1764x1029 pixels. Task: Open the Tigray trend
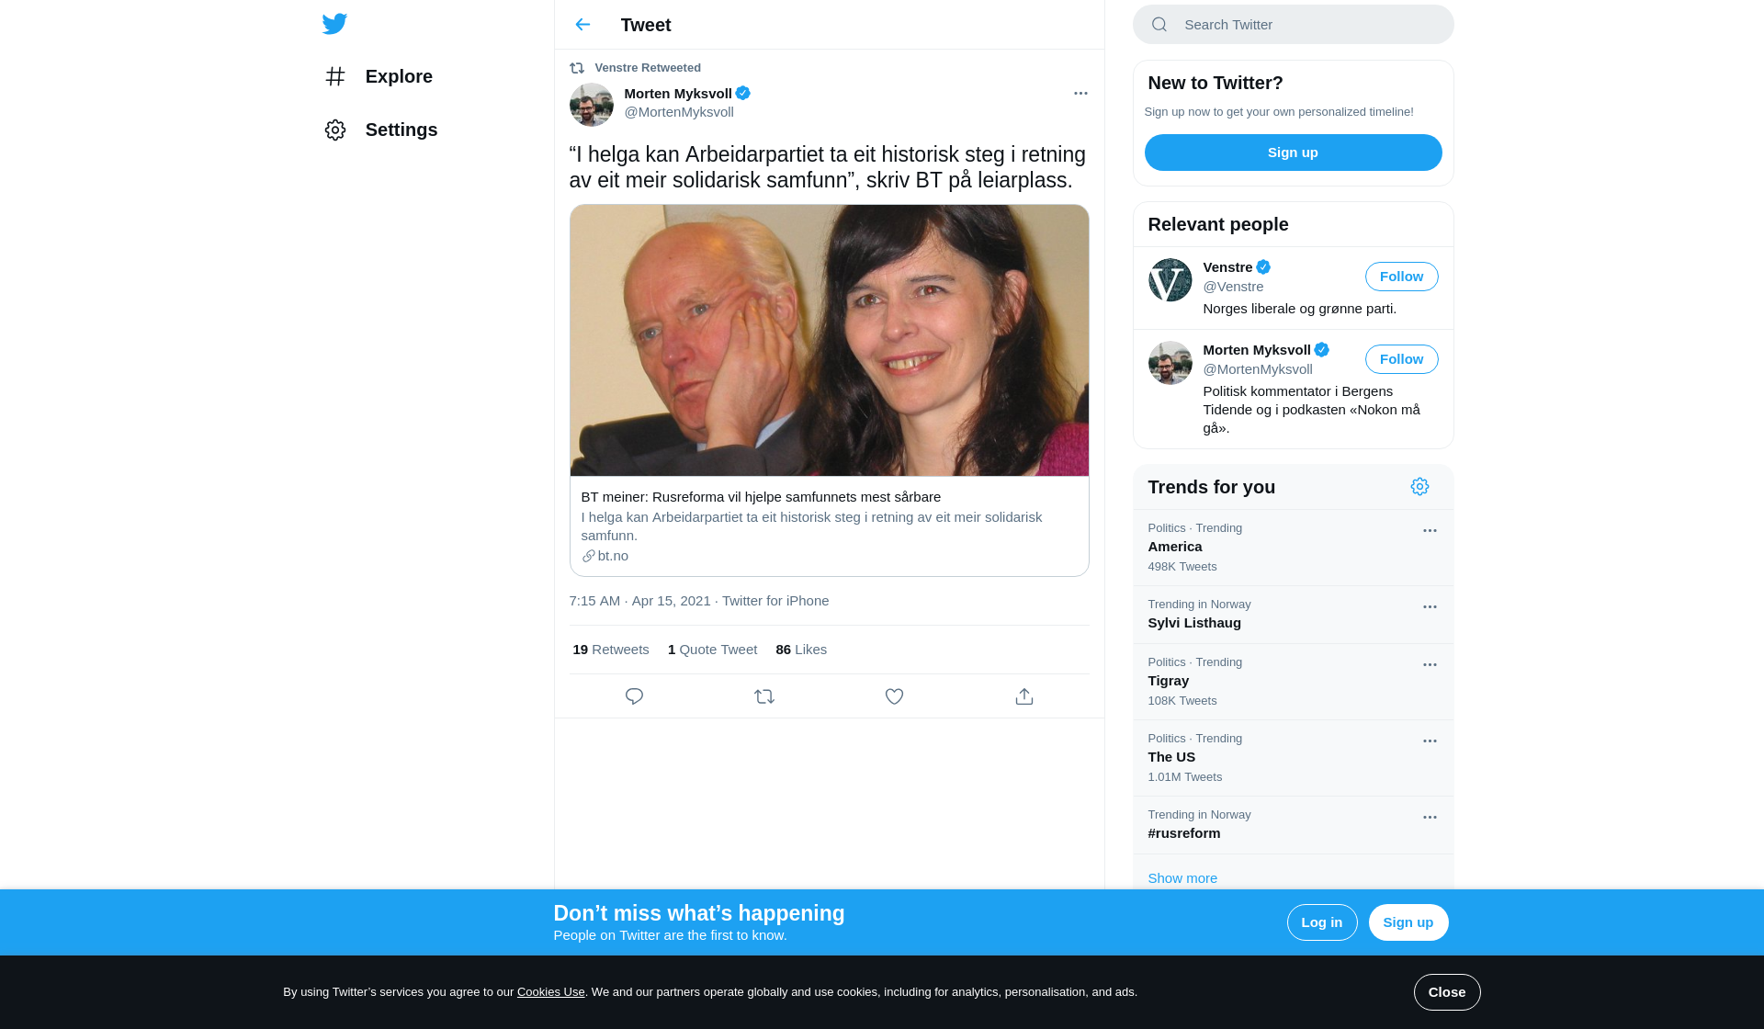[1294, 682]
